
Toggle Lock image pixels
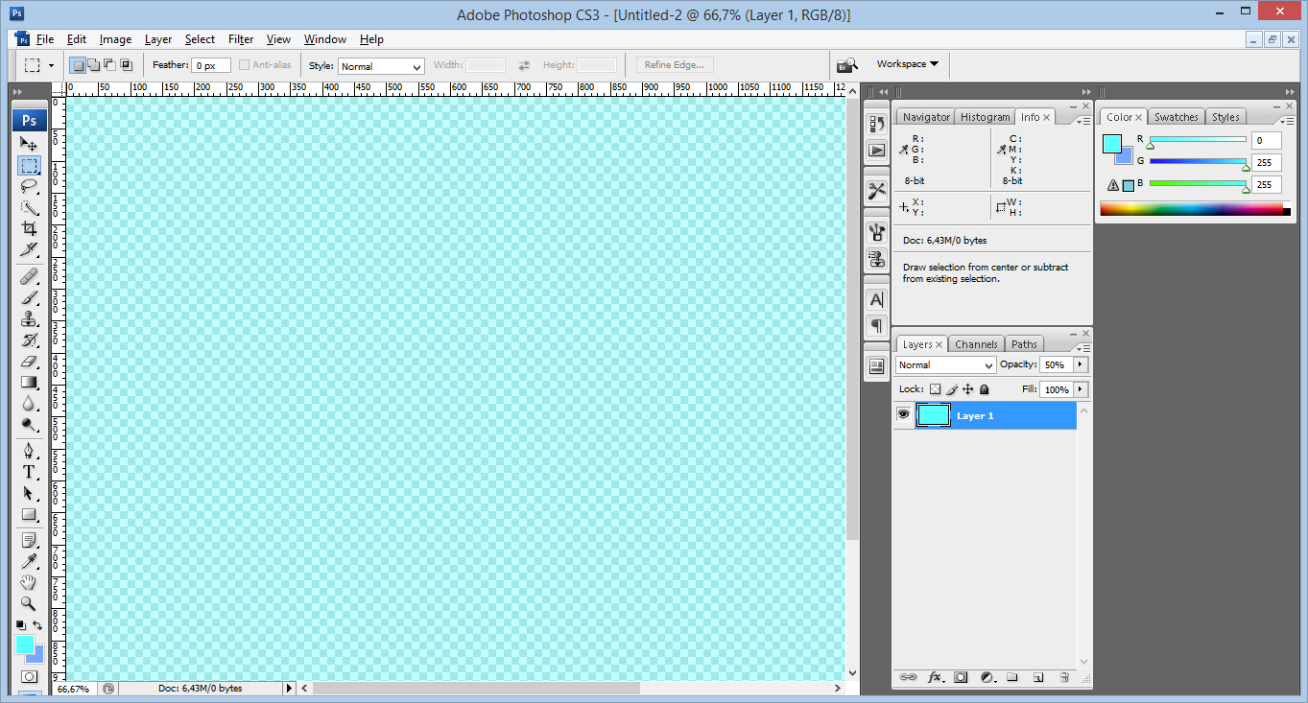[952, 389]
